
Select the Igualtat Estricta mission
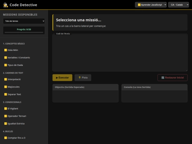coord(24,124)
